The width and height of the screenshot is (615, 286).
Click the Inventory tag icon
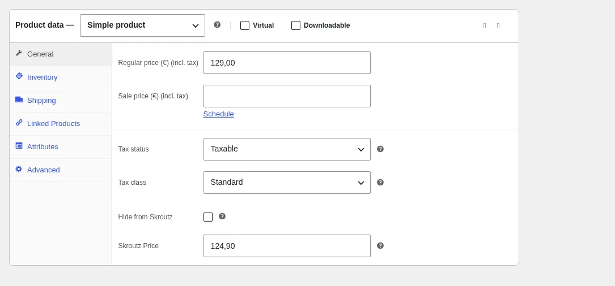pos(19,76)
